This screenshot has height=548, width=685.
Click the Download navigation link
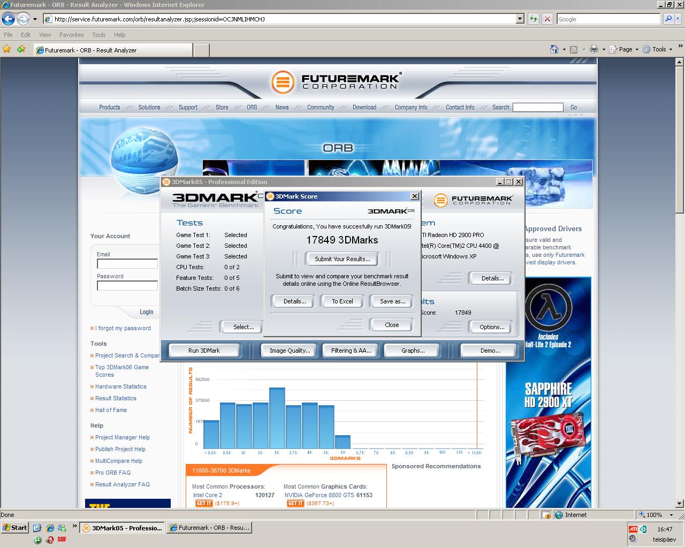coord(364,107)
